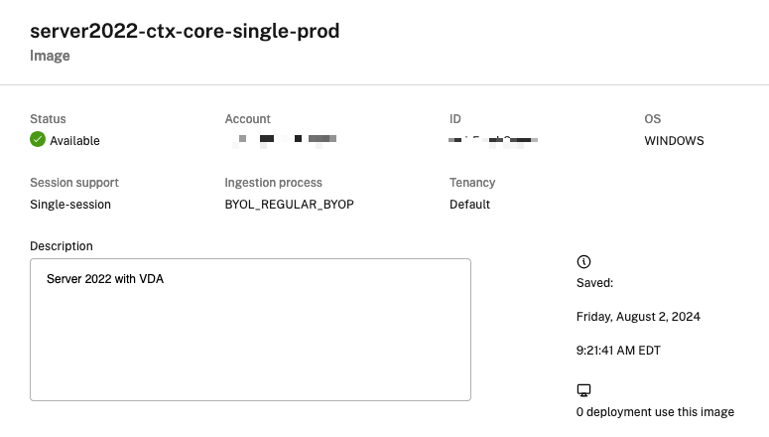The height and width of the screenshot is (437, 769).
Task: Click the 'Server 2022 with VDA' description text
Action: point(105,279)
